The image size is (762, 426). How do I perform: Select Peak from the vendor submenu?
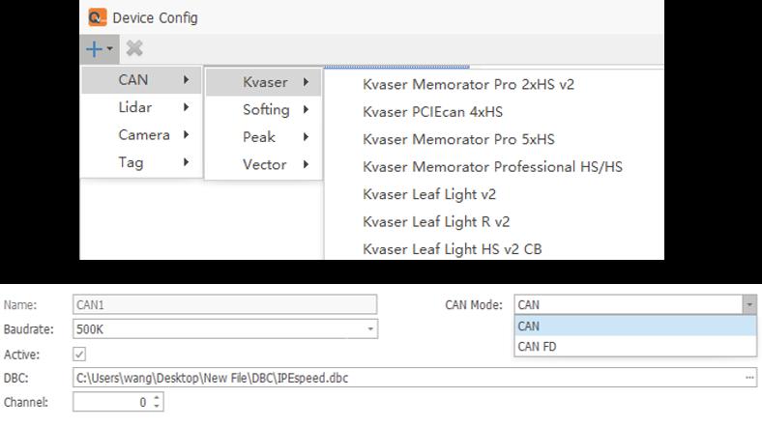(259, 137)
